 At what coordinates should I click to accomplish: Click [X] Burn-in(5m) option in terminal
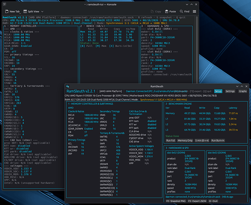(x=121, y=46)
